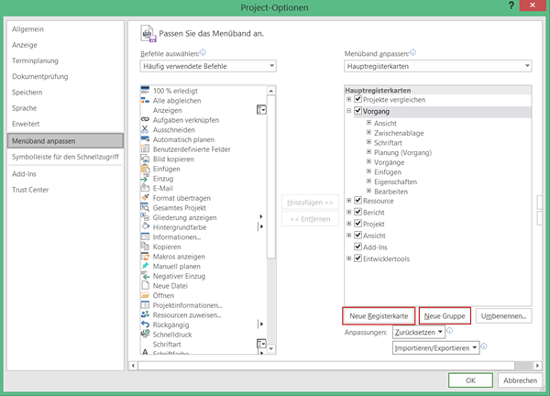Screen dimensions: 550x396
Task: Select Symbolleiste für den Schnellzugriff category
Action: pyautogui.click(x=65, y=157)
